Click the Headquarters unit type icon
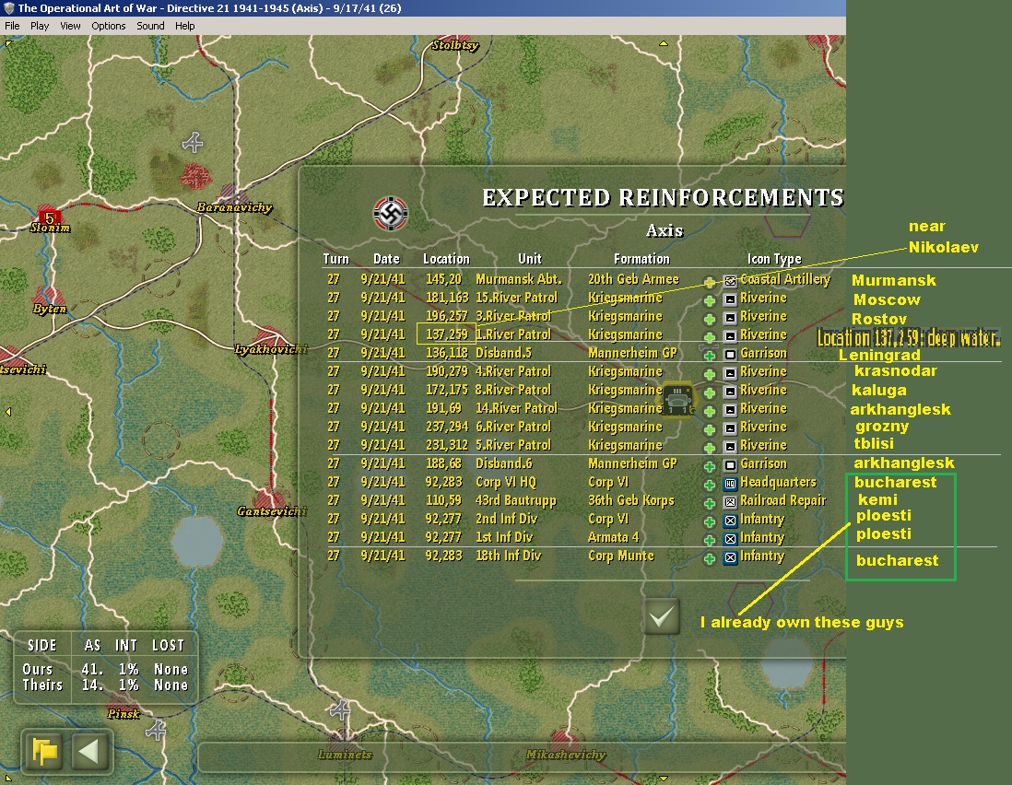The width and height of the screenshot is (1012, 785). (730, 484)
